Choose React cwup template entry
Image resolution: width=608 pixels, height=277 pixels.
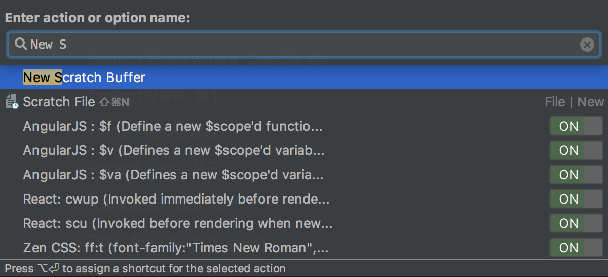coord(176,199)
